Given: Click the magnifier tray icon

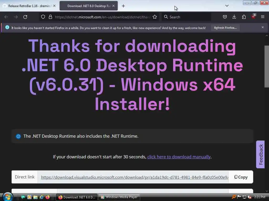Looking at the screenshot, I should (x=234, y=197).
